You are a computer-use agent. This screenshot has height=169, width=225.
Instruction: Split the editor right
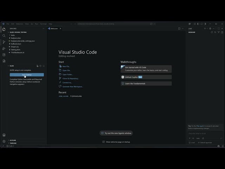point(179,29)
